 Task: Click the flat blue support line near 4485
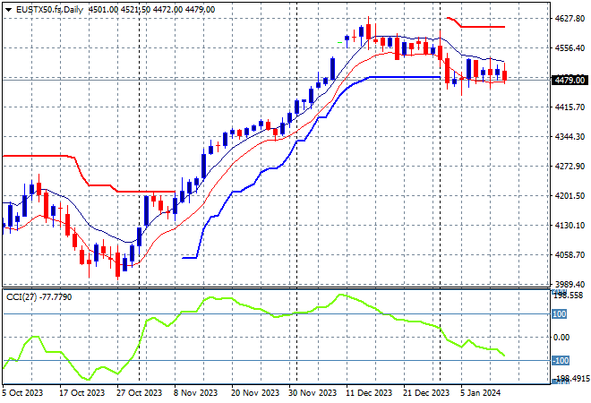[x=403, y=77]
